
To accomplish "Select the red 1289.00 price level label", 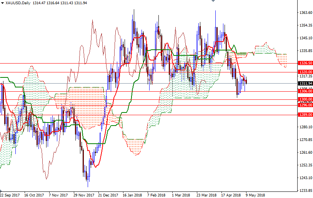I will point(305,115).
